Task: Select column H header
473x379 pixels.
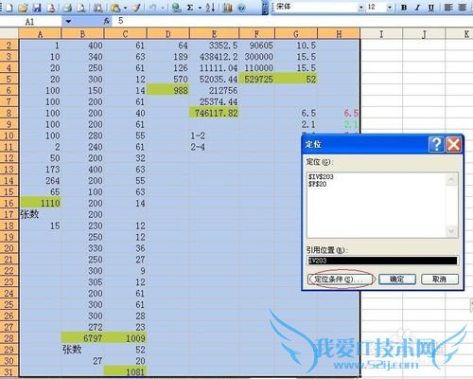Action: point(339,34)
